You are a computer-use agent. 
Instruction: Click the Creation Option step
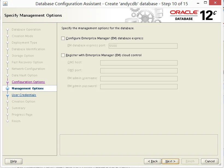click(x=23, y=101)
